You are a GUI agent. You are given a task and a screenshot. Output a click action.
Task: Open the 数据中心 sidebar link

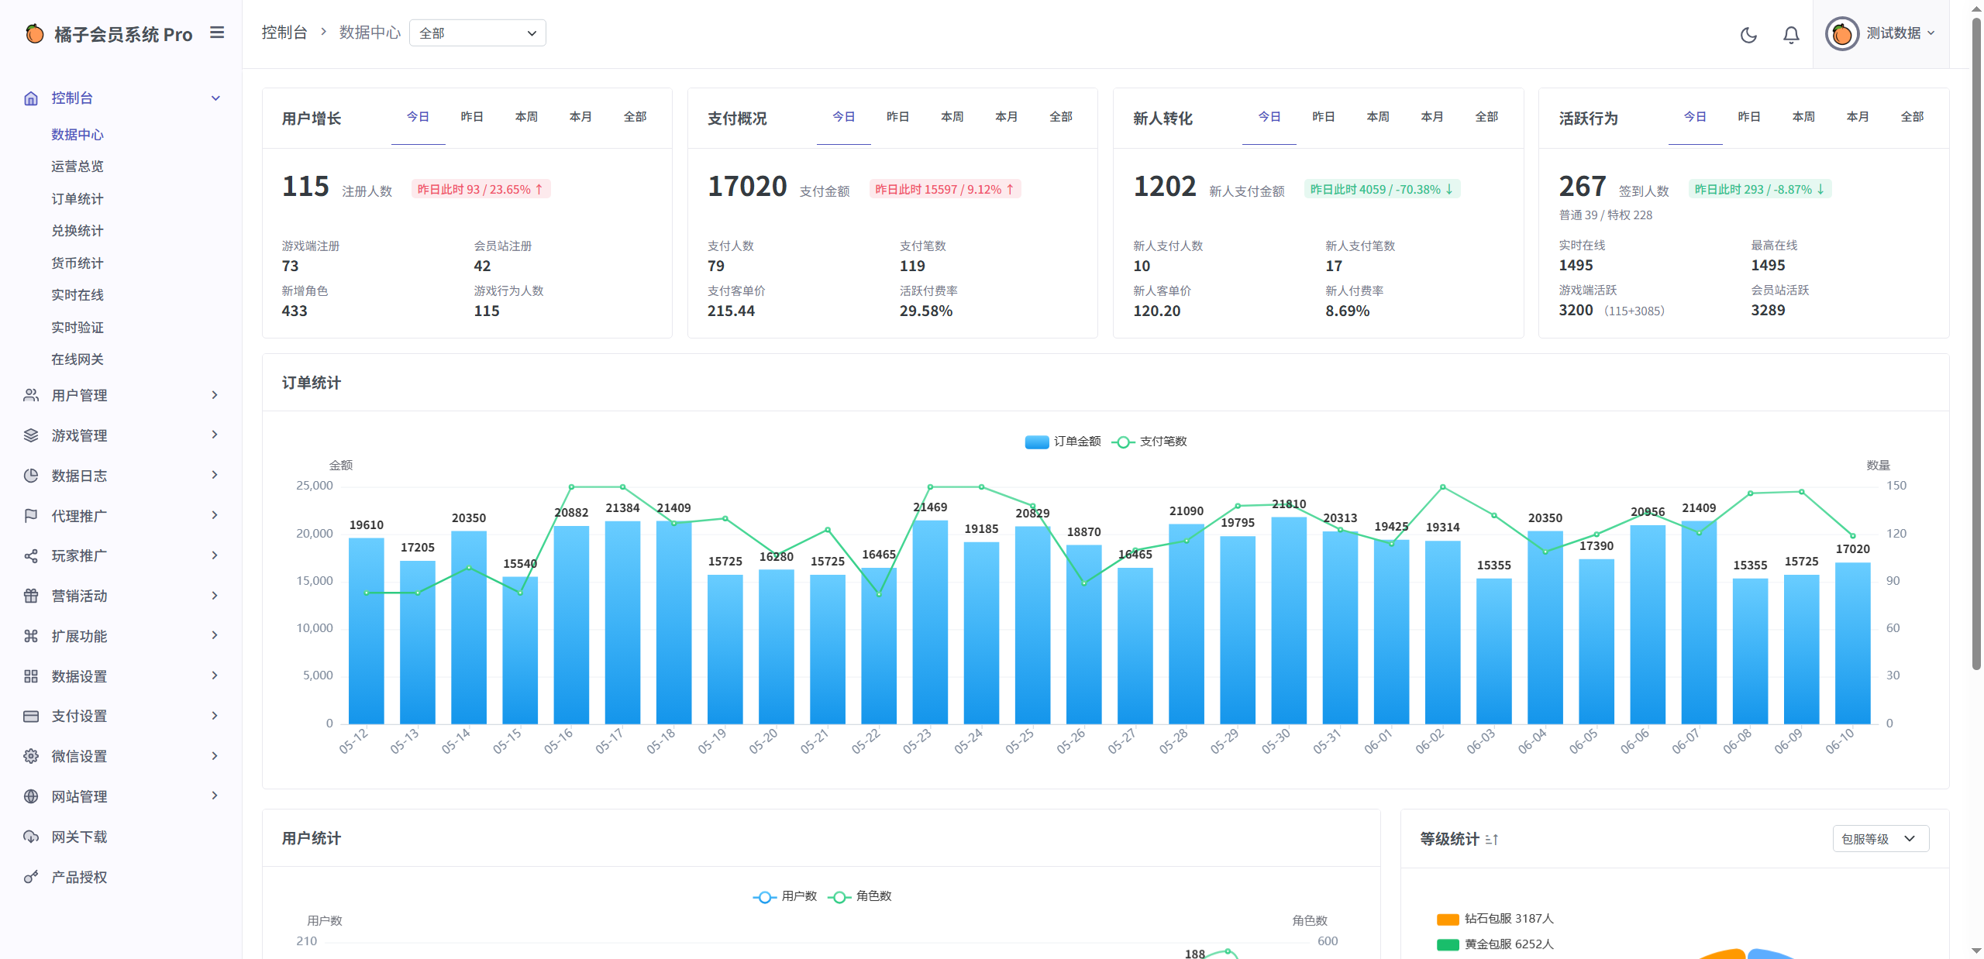point(77,135)
